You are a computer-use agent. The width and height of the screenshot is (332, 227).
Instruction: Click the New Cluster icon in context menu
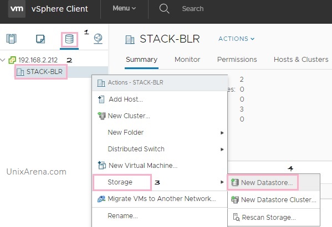click(101, 116)
